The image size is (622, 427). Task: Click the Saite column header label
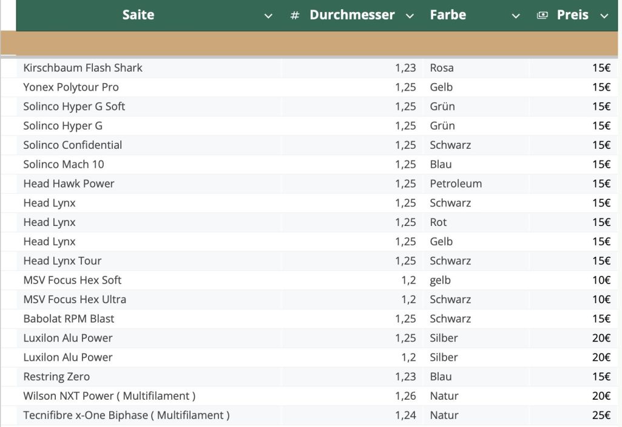(x=138, y=15)
